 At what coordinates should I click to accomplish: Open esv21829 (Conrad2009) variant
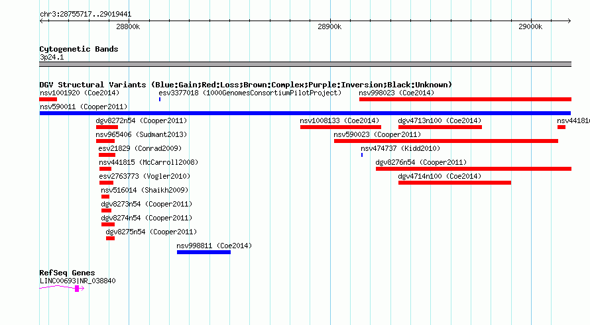[x=140, y=148]
